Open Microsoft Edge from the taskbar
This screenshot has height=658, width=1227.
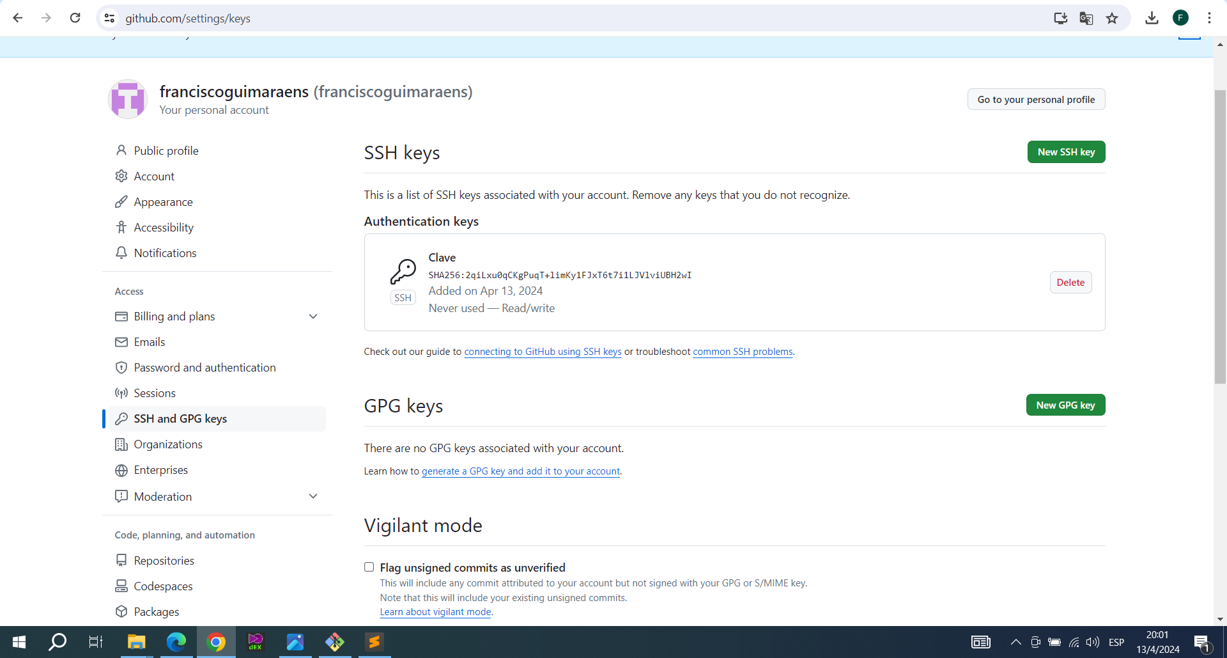point(176,642)
